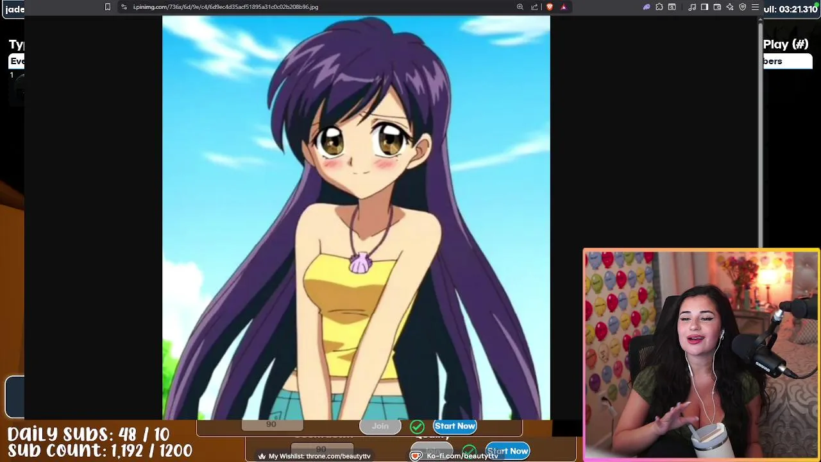Screen dimensions: 821x462
Task: Click the streamer webcam overlay
Action: [x=702, y=355]
